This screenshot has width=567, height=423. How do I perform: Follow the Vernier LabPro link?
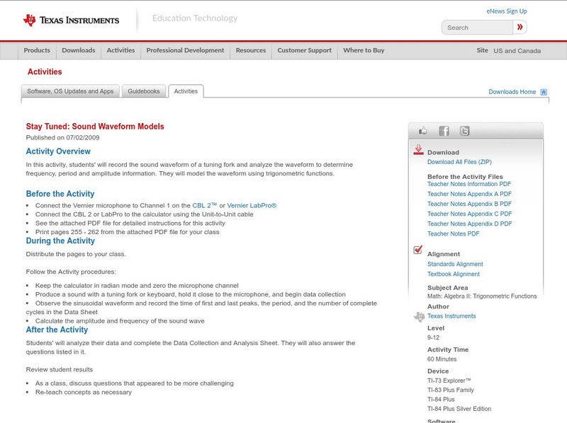click(x=252, y=205)
